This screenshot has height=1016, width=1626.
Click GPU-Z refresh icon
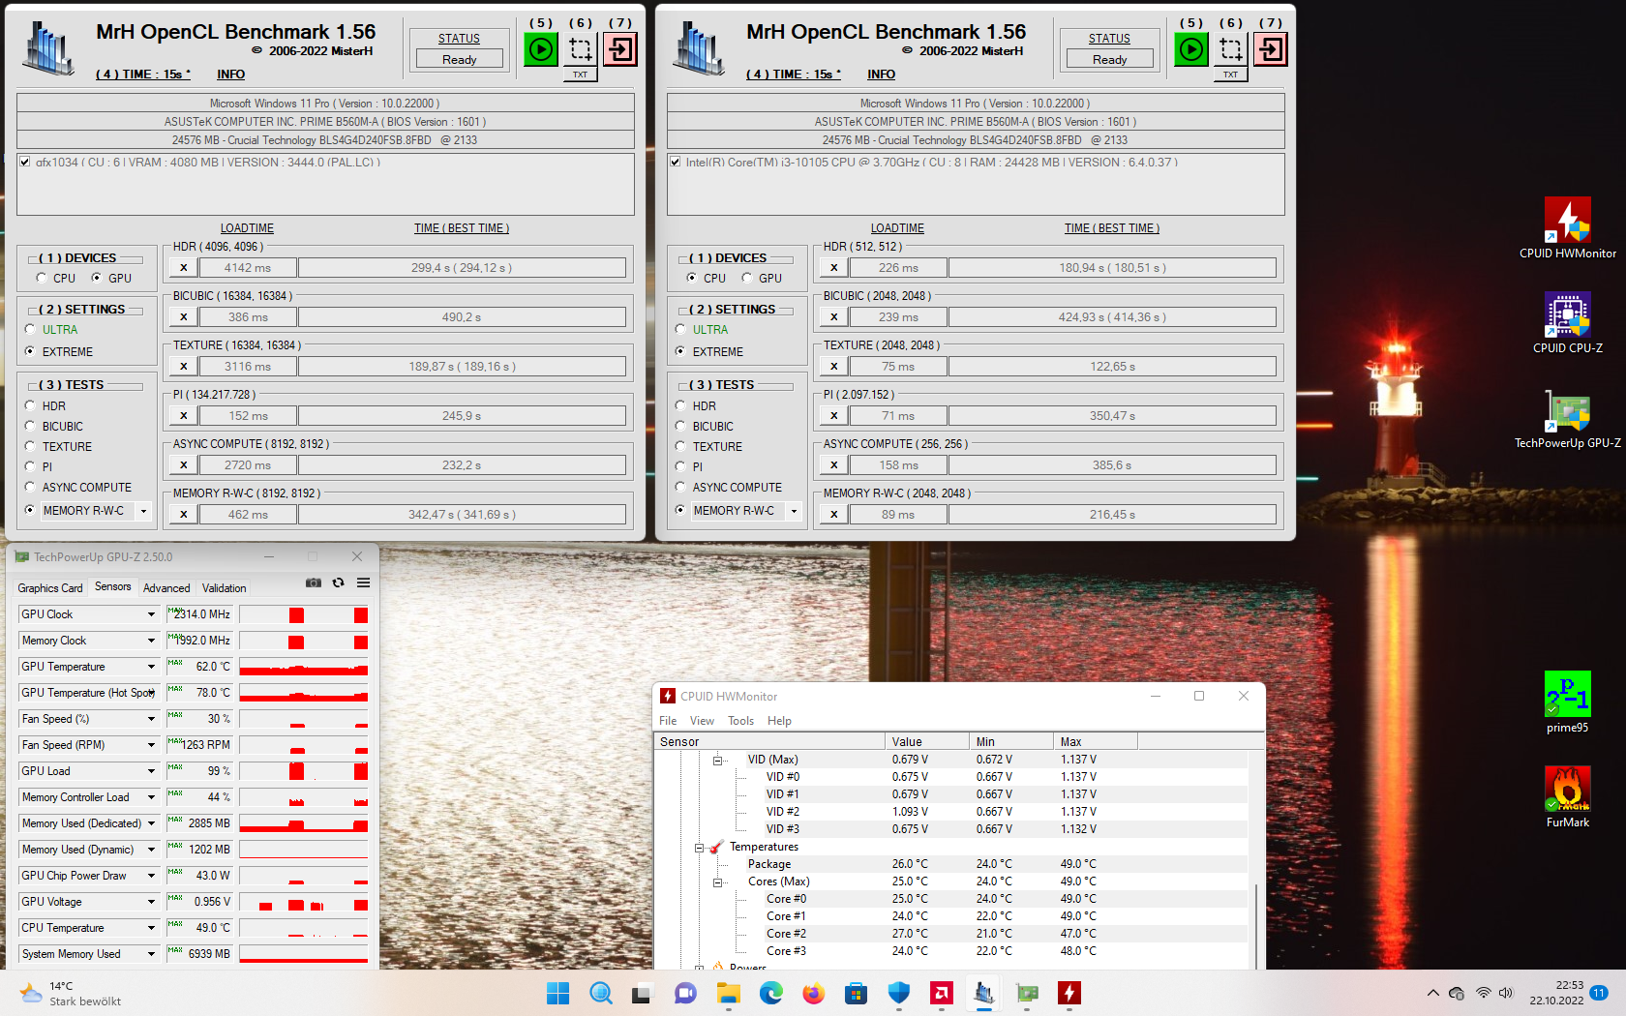coord(338,583)
